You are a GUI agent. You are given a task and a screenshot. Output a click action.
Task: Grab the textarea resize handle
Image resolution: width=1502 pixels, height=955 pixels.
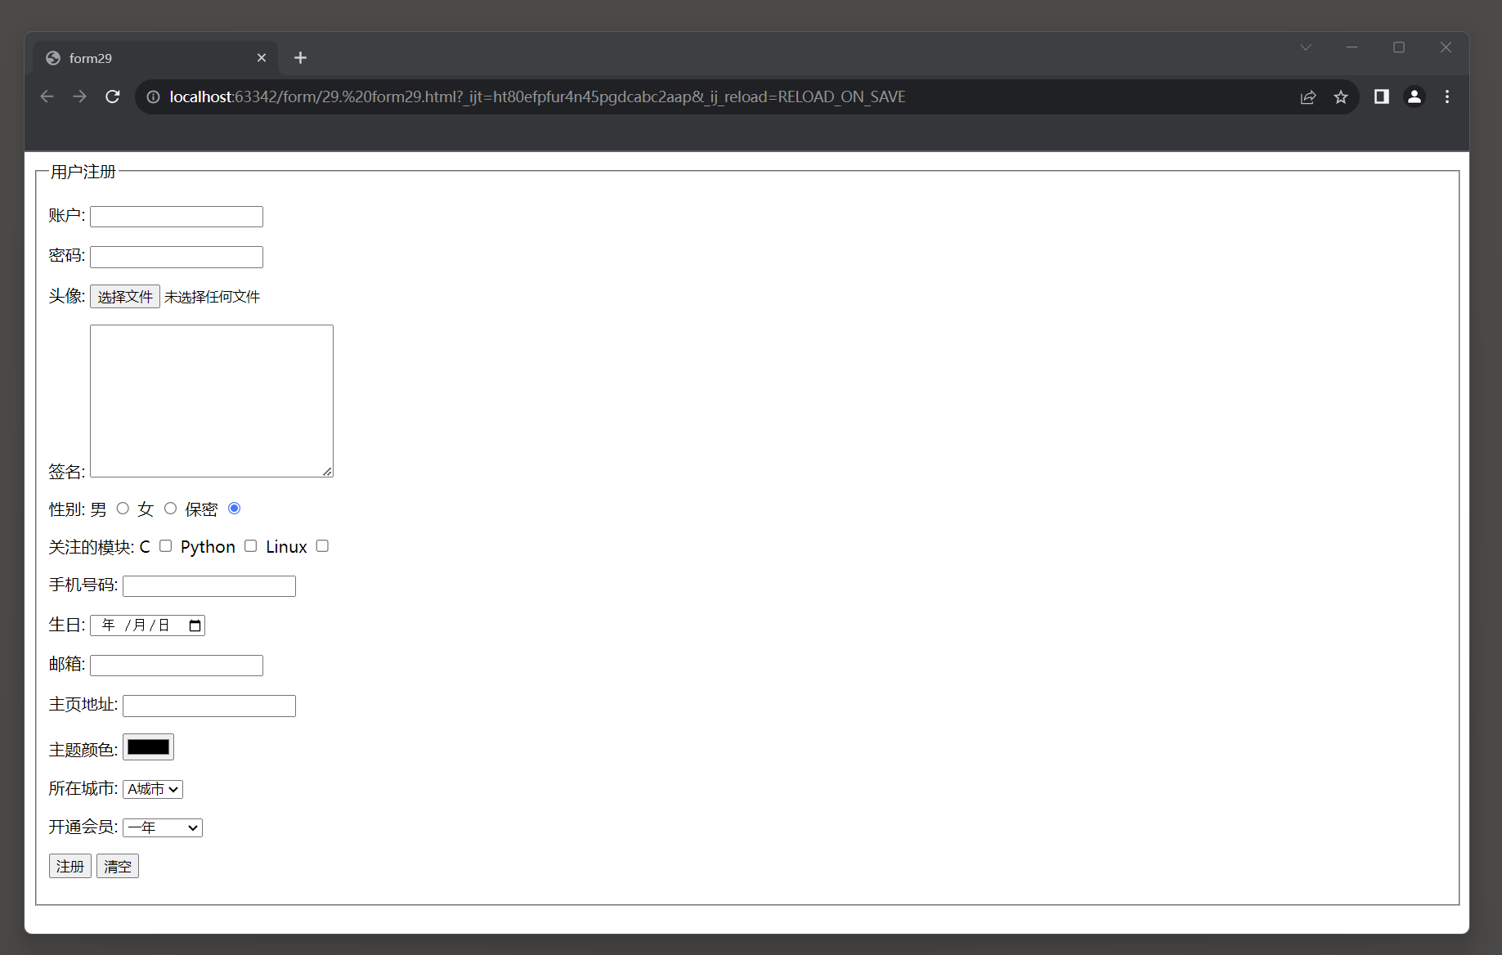(x=327, y=471)
